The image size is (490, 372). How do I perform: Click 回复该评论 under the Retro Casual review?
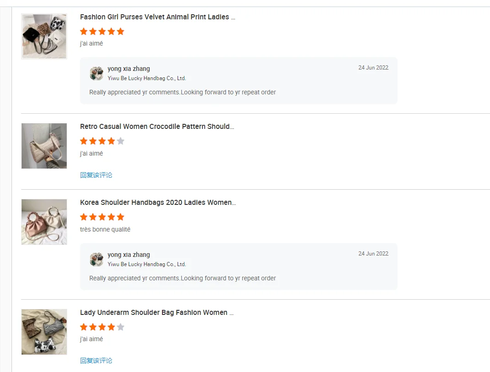click(x=96, y=175)
